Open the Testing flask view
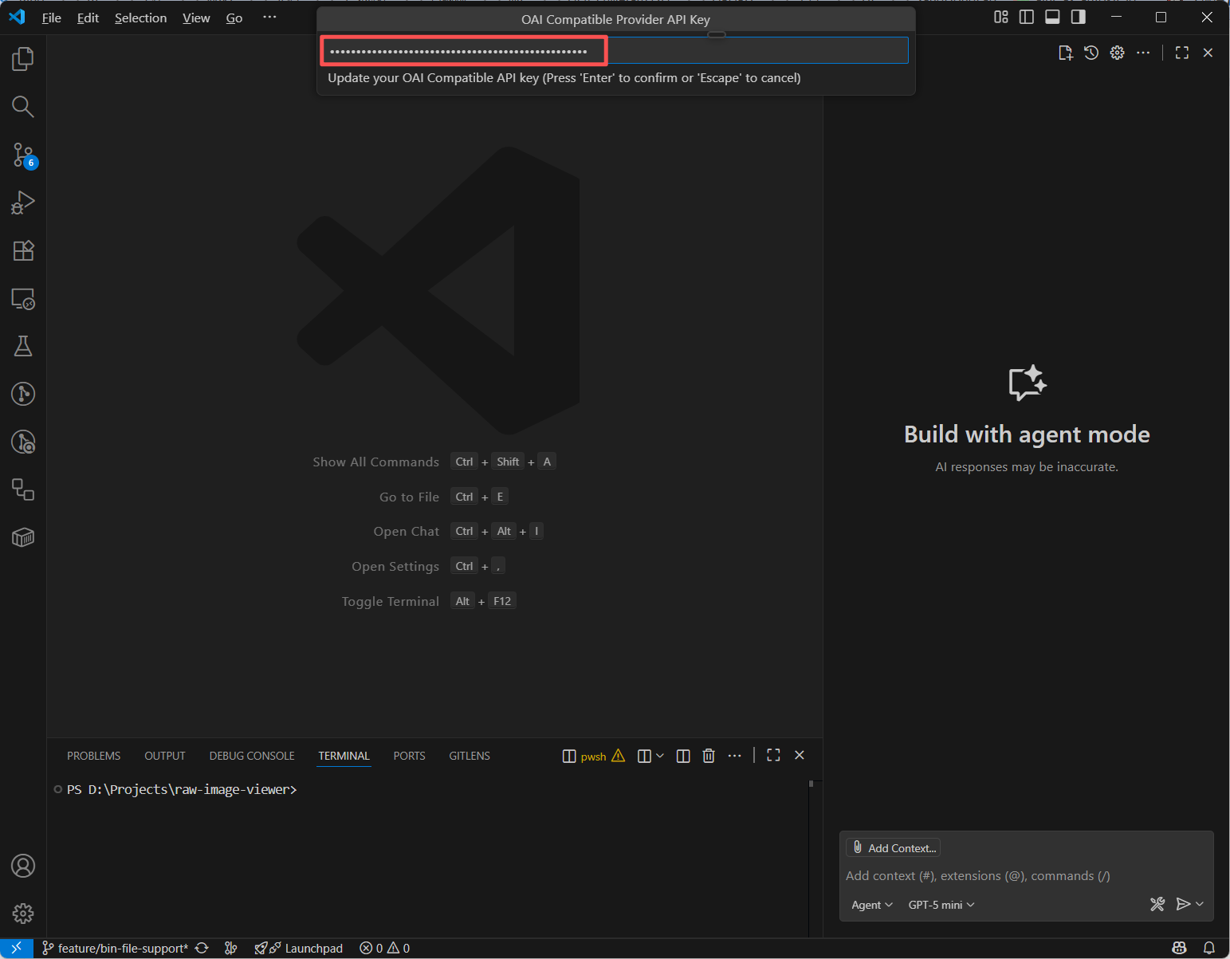This screenshot has height=959, width=1230. point(23,346)
